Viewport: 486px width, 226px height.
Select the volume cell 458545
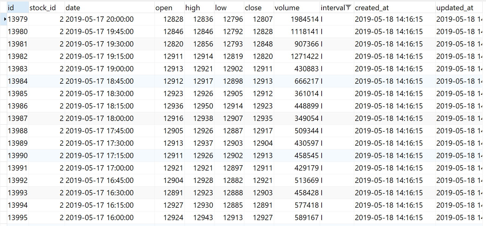[x=297, y=156]
